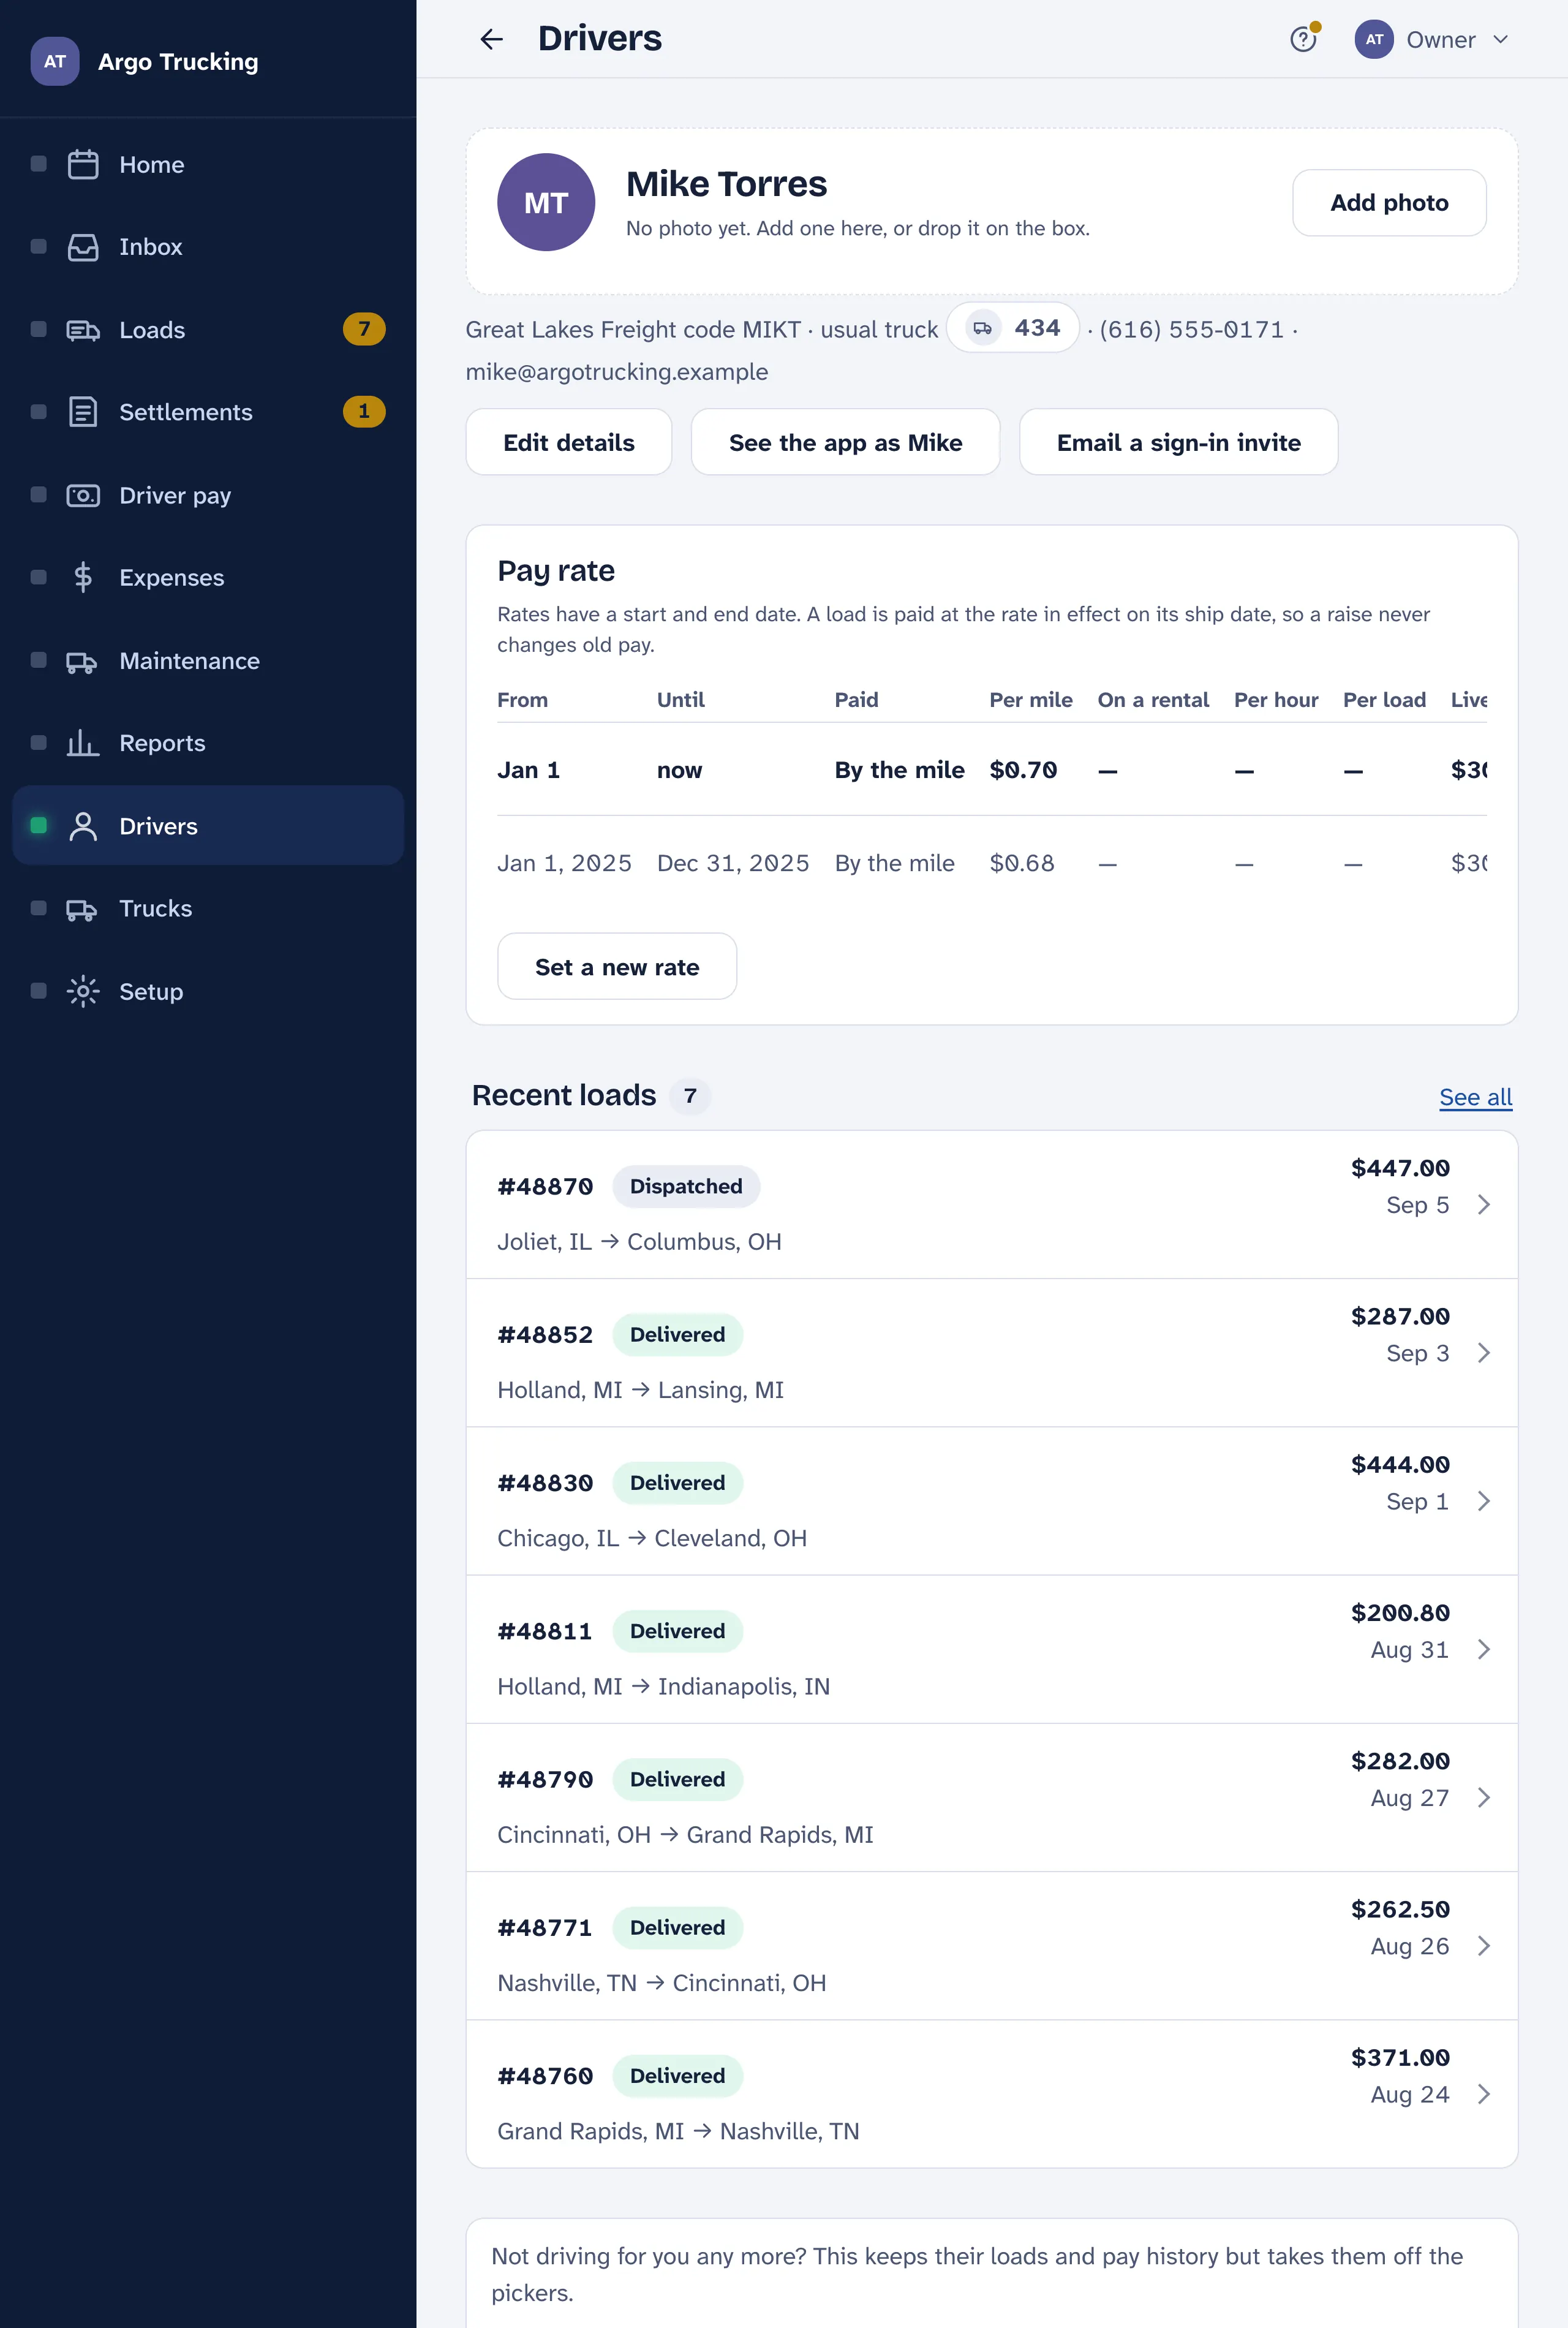Click the Drivers person icon in sidebar
The width and height of the screenshot is (1568, 2328).
coord(83,826)
